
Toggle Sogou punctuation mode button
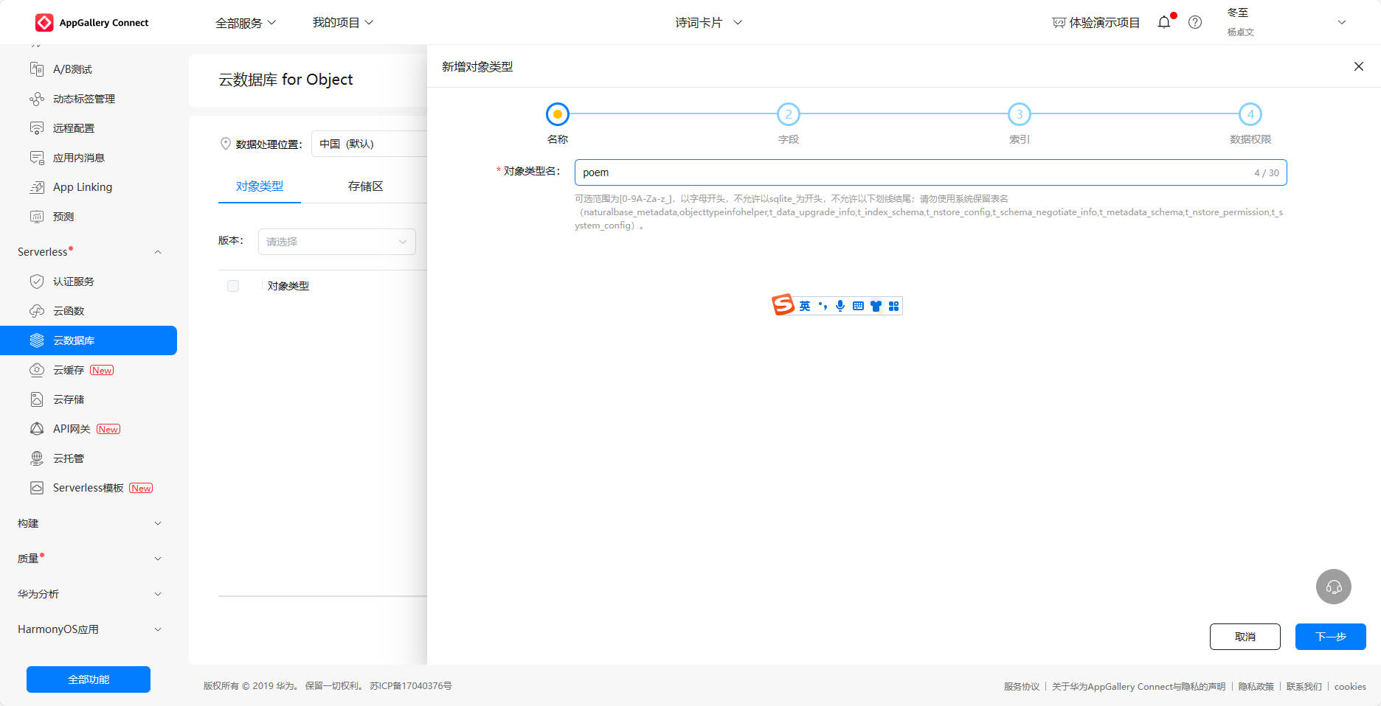click(823, 306)
